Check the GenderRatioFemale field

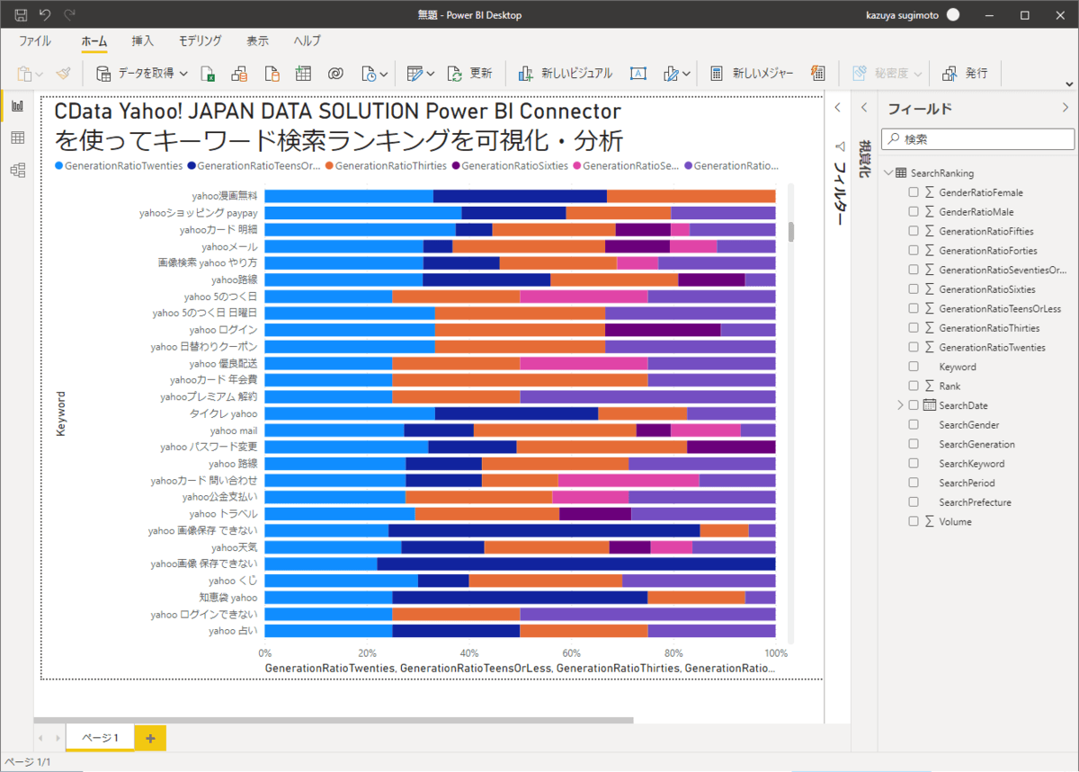914,191
